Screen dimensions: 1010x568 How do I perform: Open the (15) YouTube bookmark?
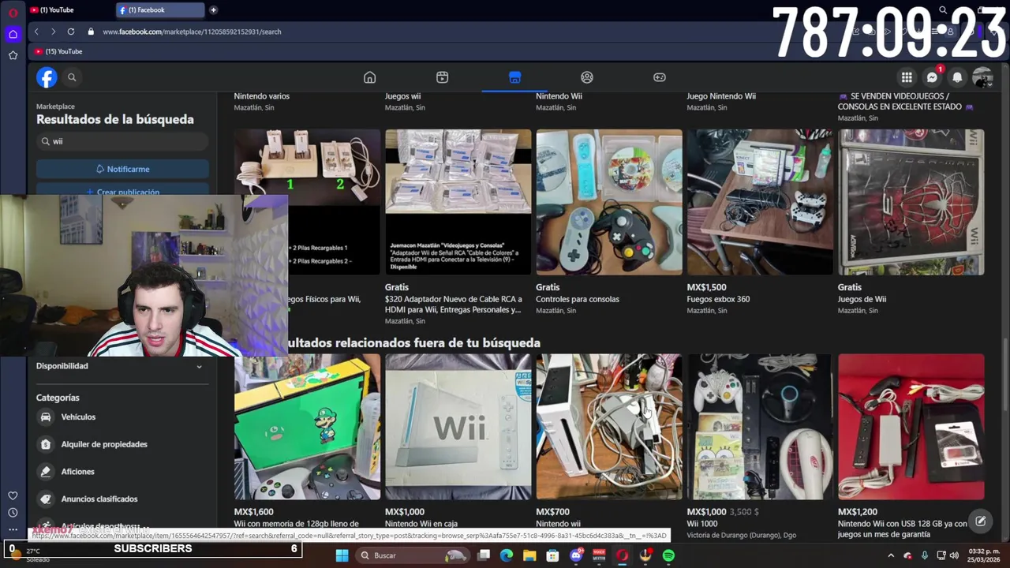pos(58,51)
